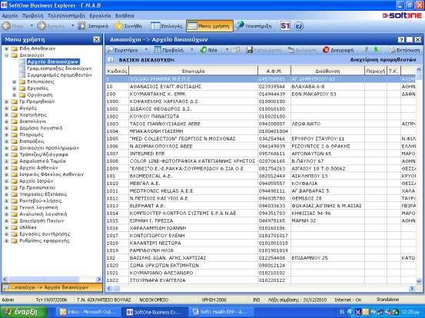Open the Προβολή menu in menu bar
The height and width of the screenshot is (318, 425).
pos(32,15)
